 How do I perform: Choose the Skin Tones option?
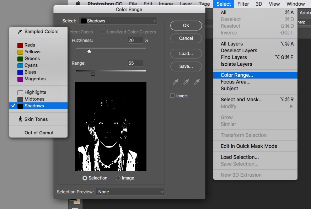tap(36, 119)
